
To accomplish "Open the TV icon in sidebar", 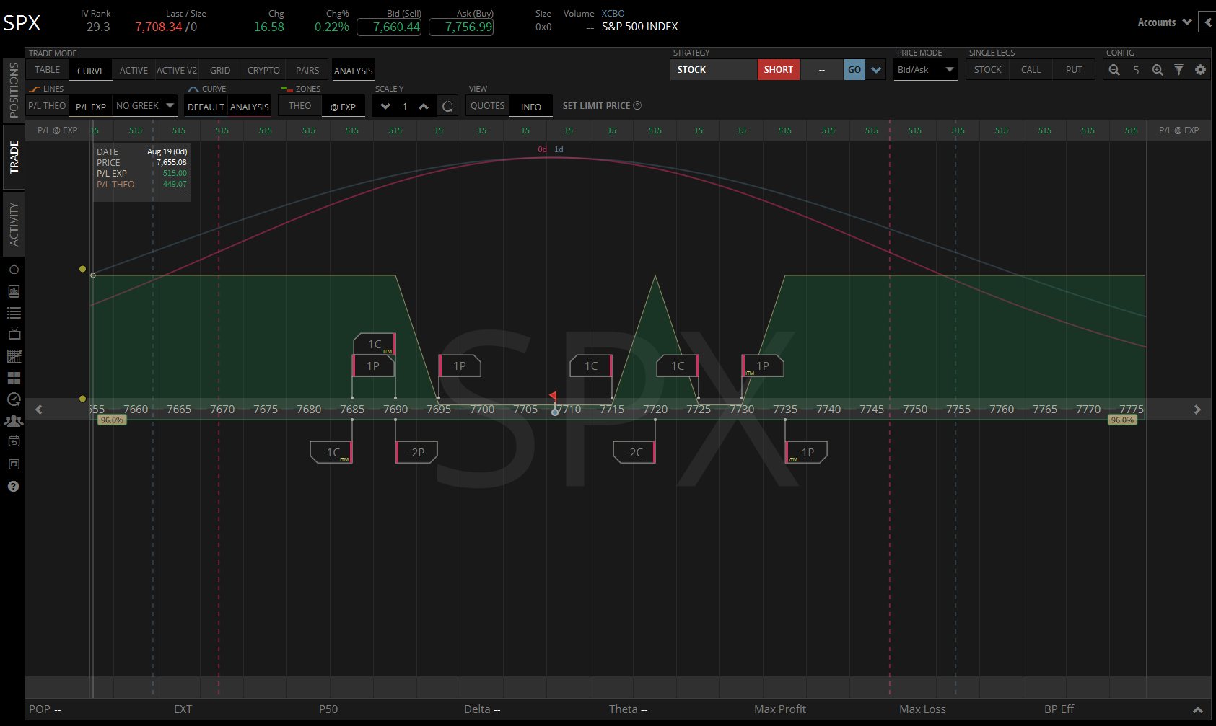I will click(14, 335).
